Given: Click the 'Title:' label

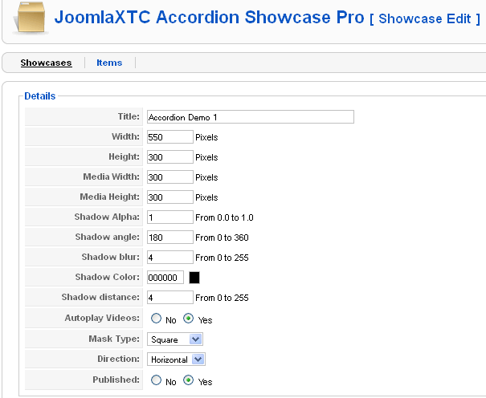Looking at the screenshot, I should pyautogui.click(x=129, y=116).
